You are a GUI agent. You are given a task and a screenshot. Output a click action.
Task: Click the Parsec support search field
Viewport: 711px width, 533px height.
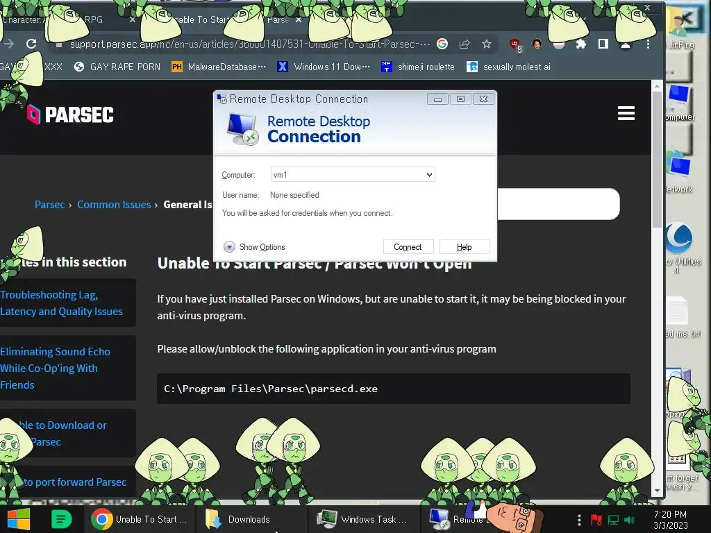558,204
